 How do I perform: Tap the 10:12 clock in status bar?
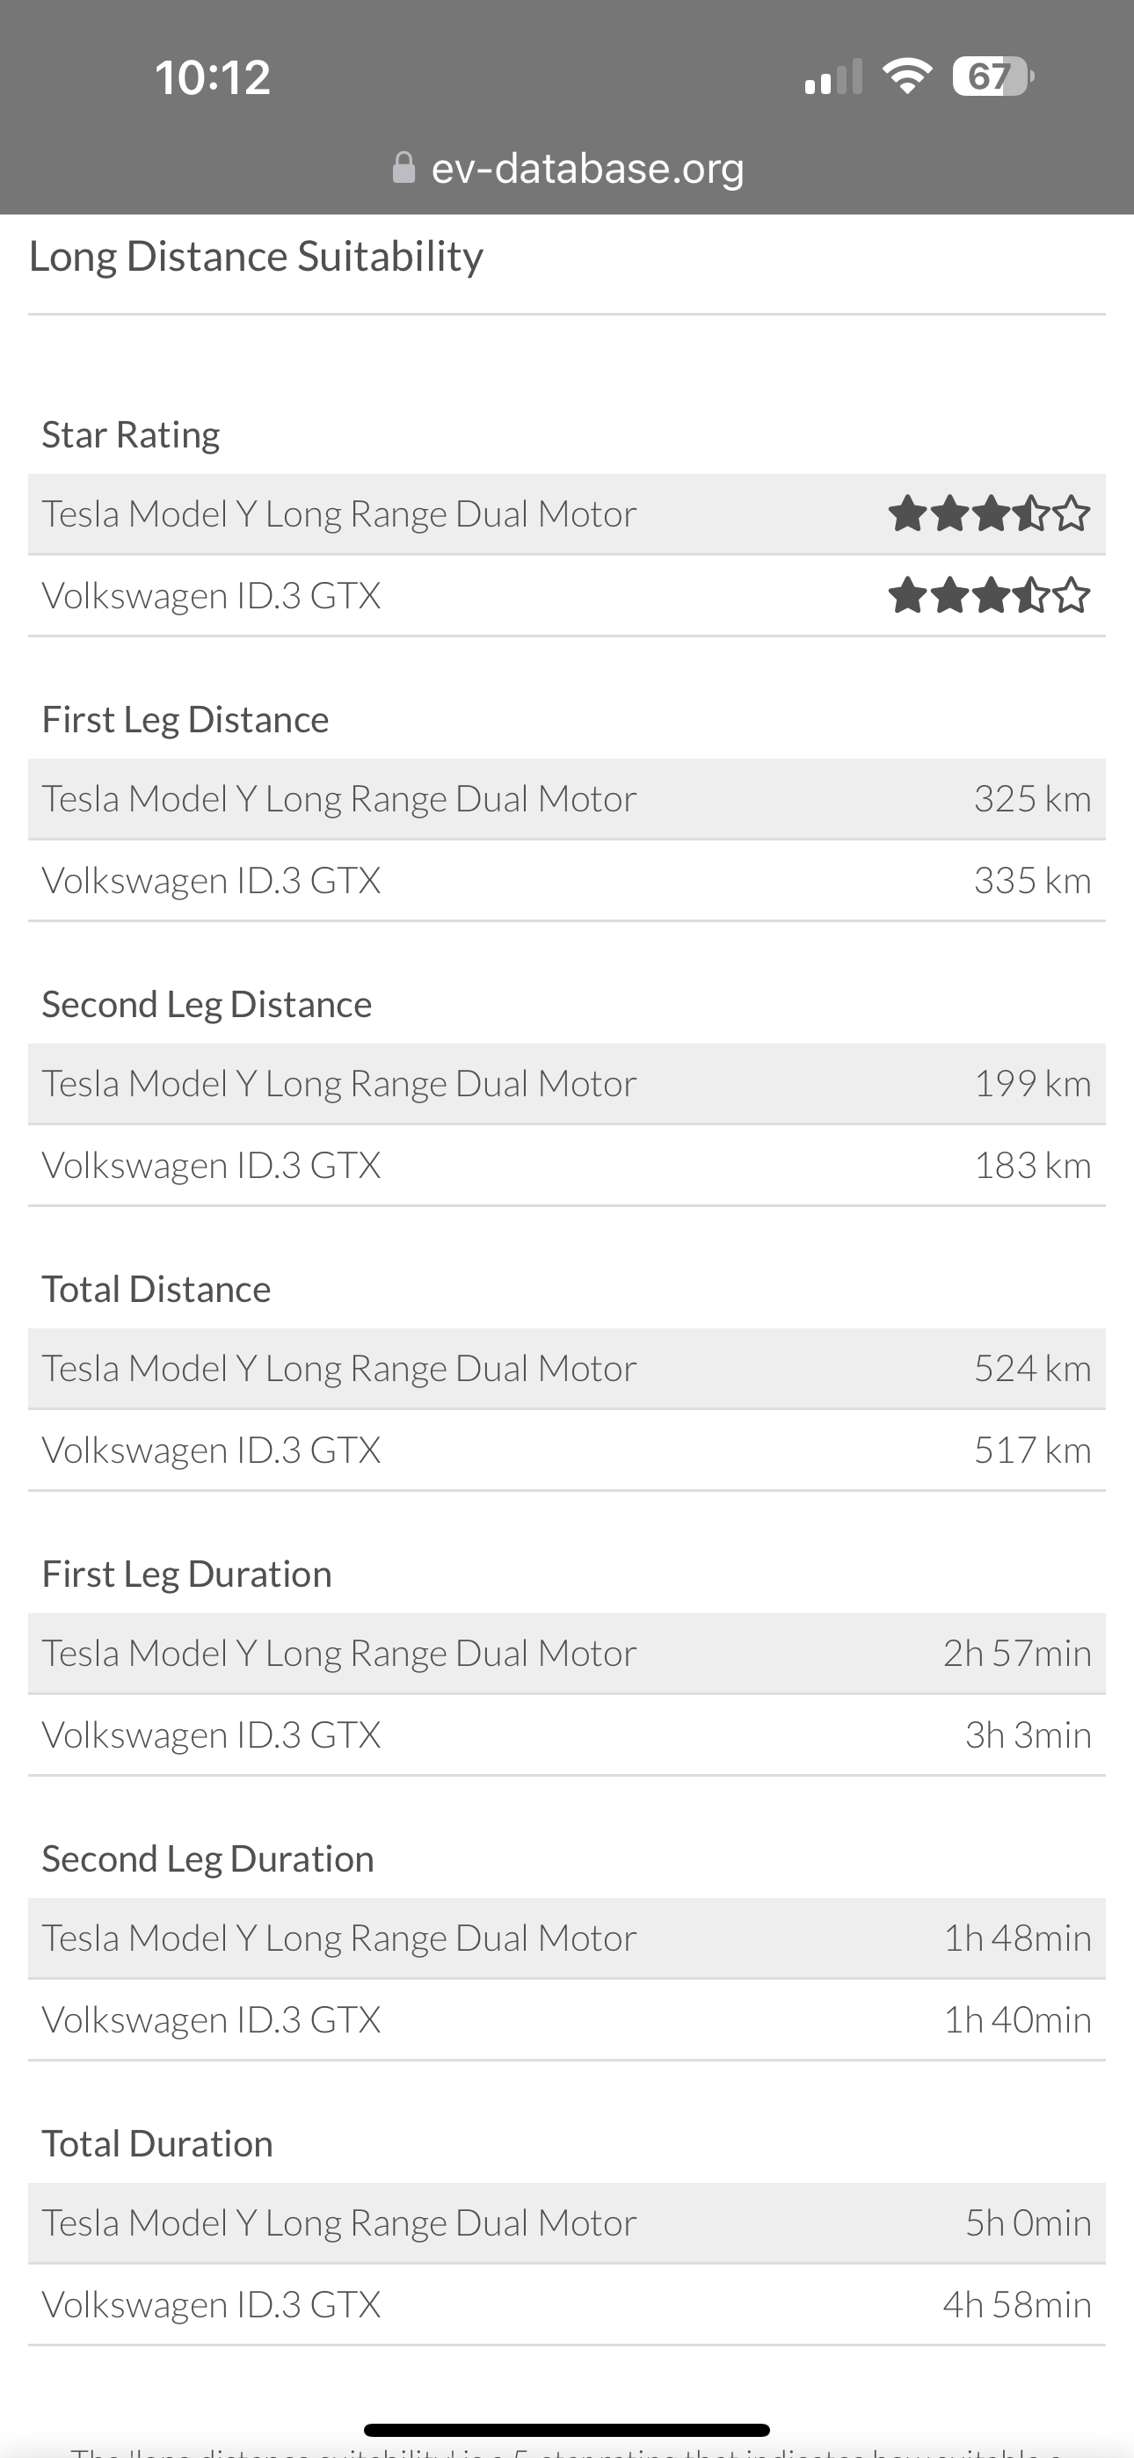click(x=213, y=77)
